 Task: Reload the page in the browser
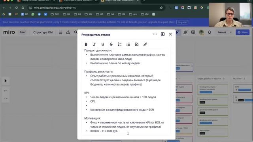click(17, 7)
